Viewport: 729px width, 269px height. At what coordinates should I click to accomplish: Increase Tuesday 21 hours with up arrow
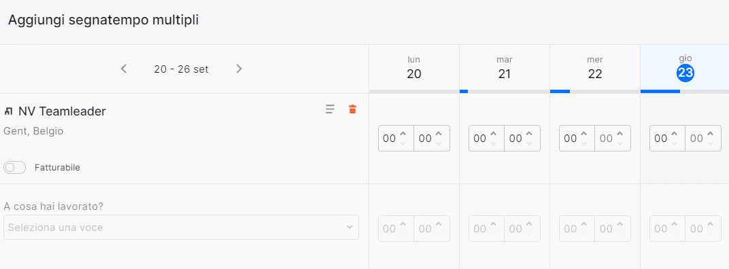(x=493, y=134)
